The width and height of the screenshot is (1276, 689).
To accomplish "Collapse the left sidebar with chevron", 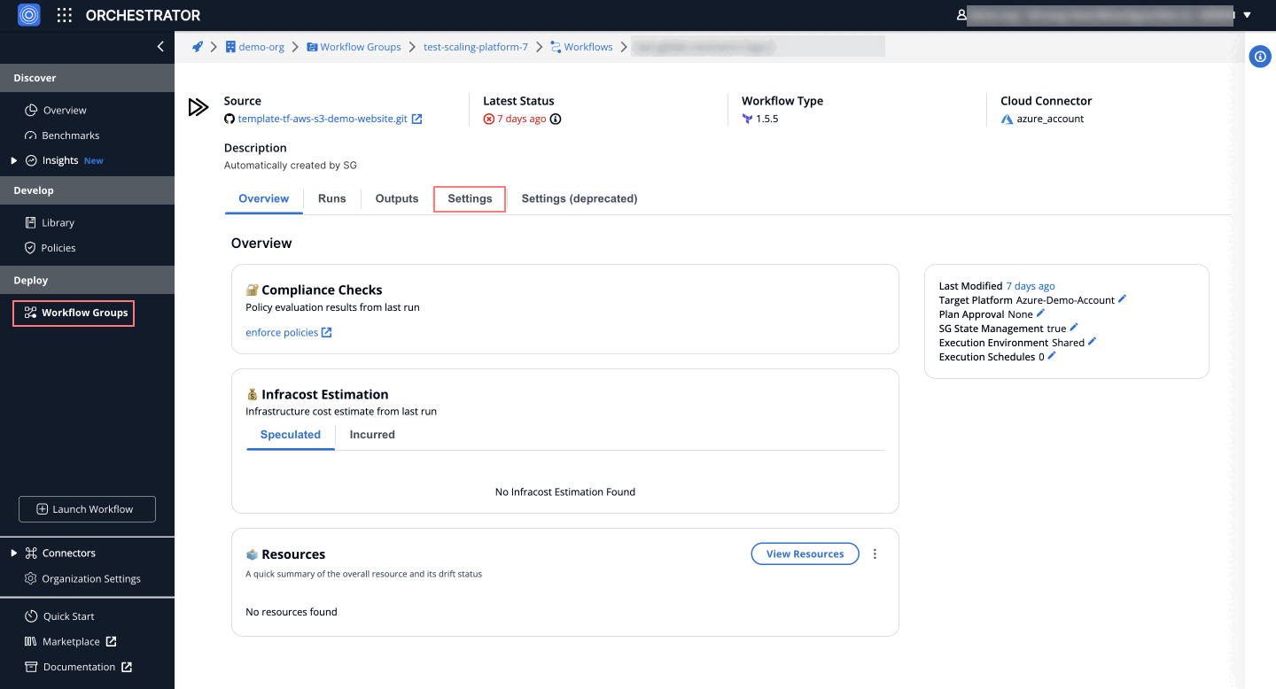I will [160, 47].
